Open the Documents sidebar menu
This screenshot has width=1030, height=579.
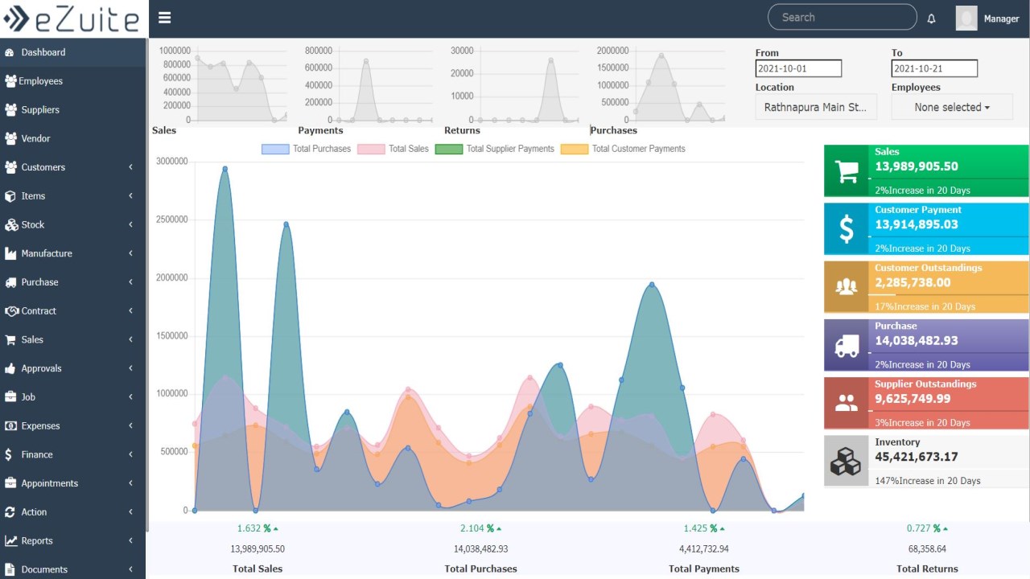[72, 569]
